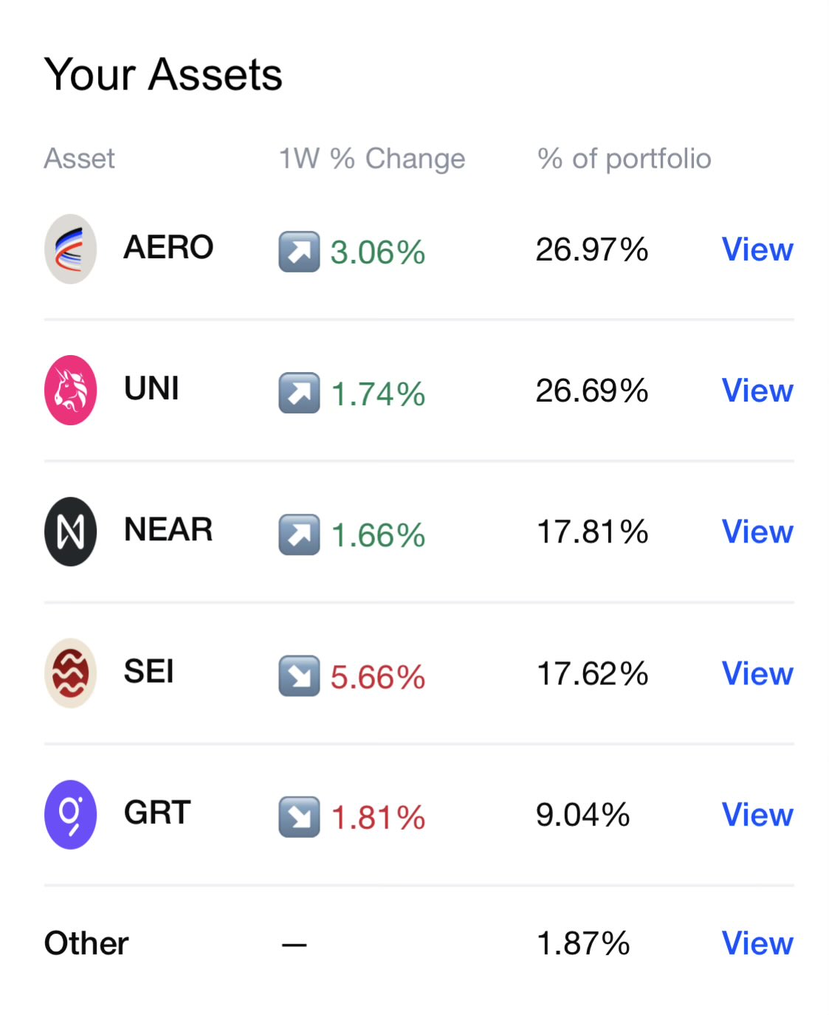This screenshot has width=829, height=1015.
Task: Open the View link for AERO
Action: coord(757,250)
